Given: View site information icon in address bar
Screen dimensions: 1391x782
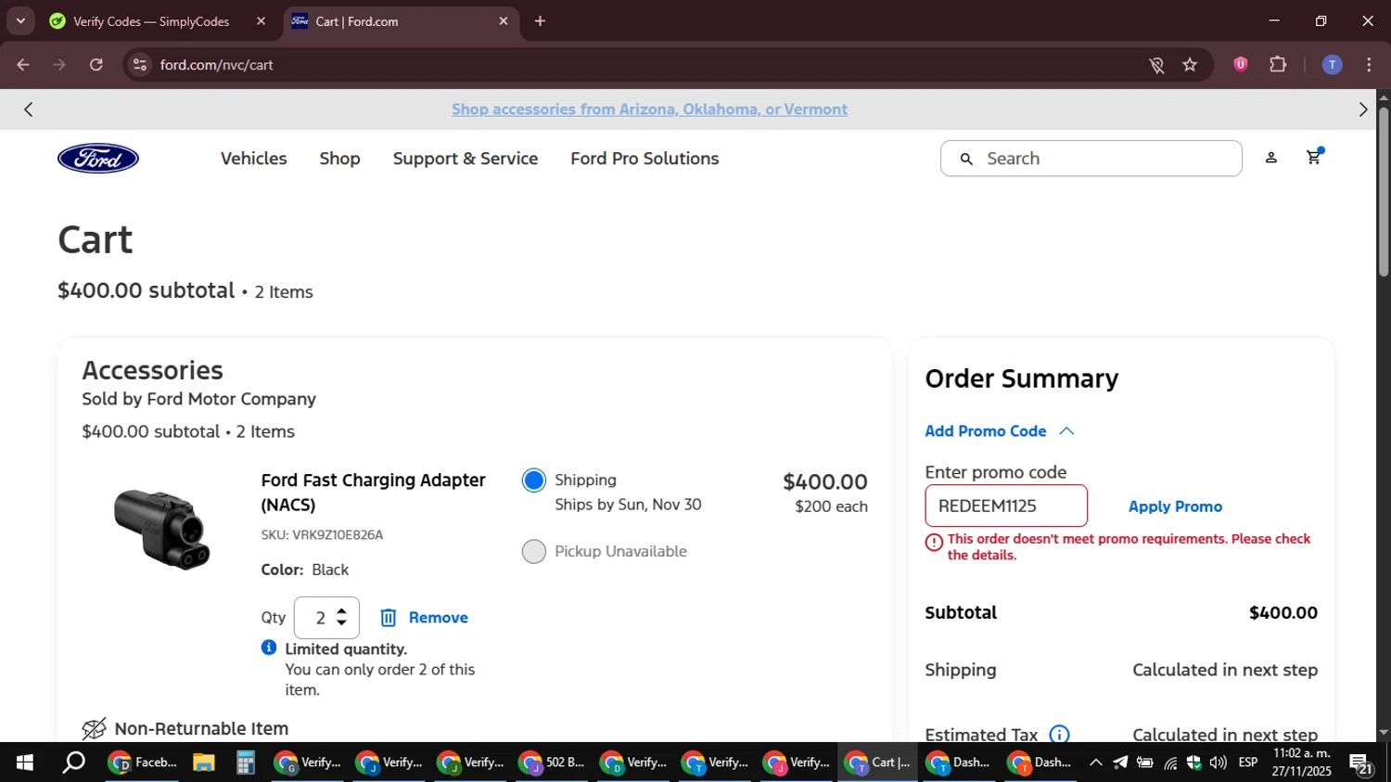Looking at the screenshot, I should point(140,65).
